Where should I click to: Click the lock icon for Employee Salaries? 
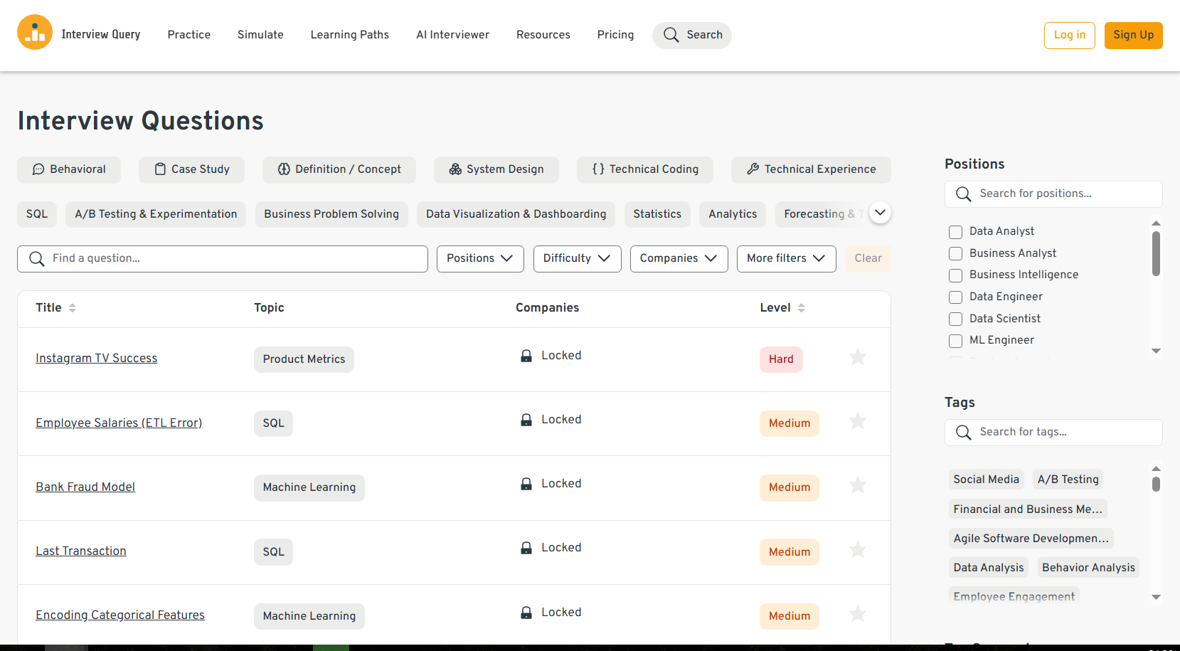(x=526, y=420)
